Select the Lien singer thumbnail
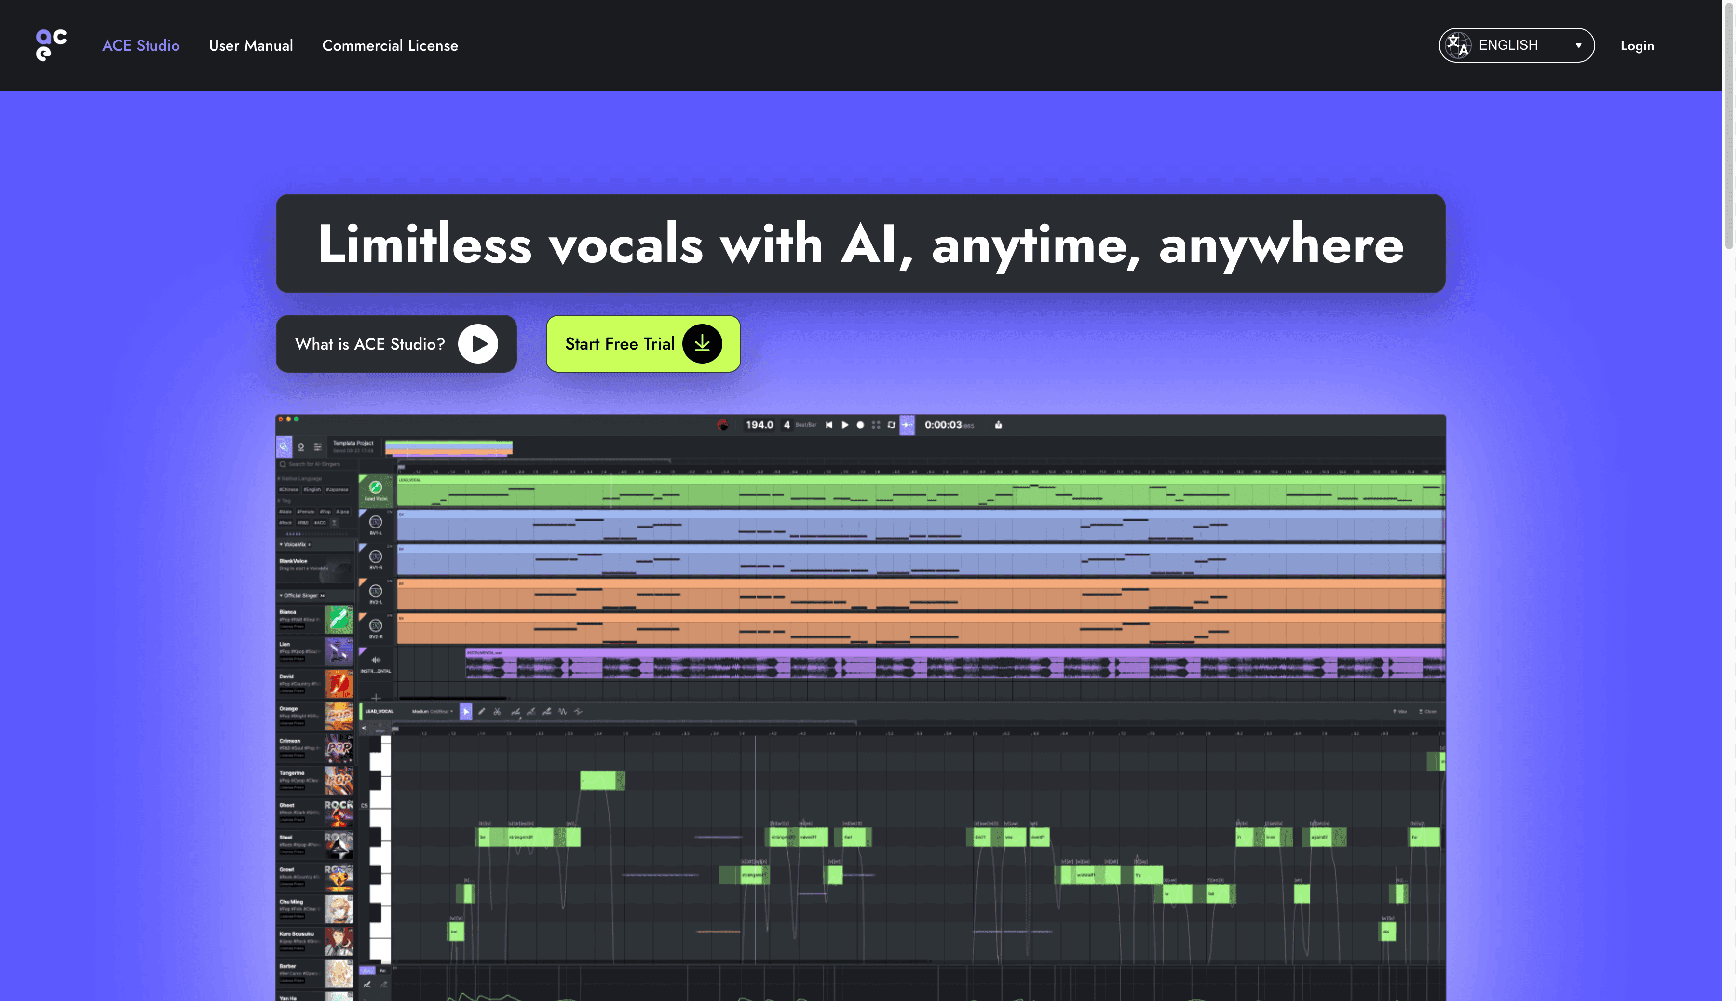The width and height of the screenshot is (1736, 1001). (x=338, y=652)
